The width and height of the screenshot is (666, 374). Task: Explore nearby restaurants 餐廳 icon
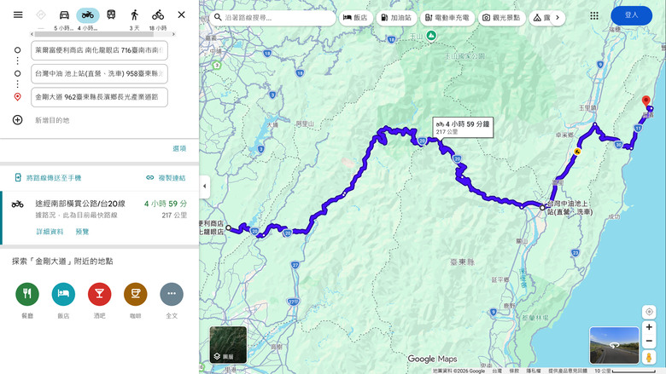point(27,294)
